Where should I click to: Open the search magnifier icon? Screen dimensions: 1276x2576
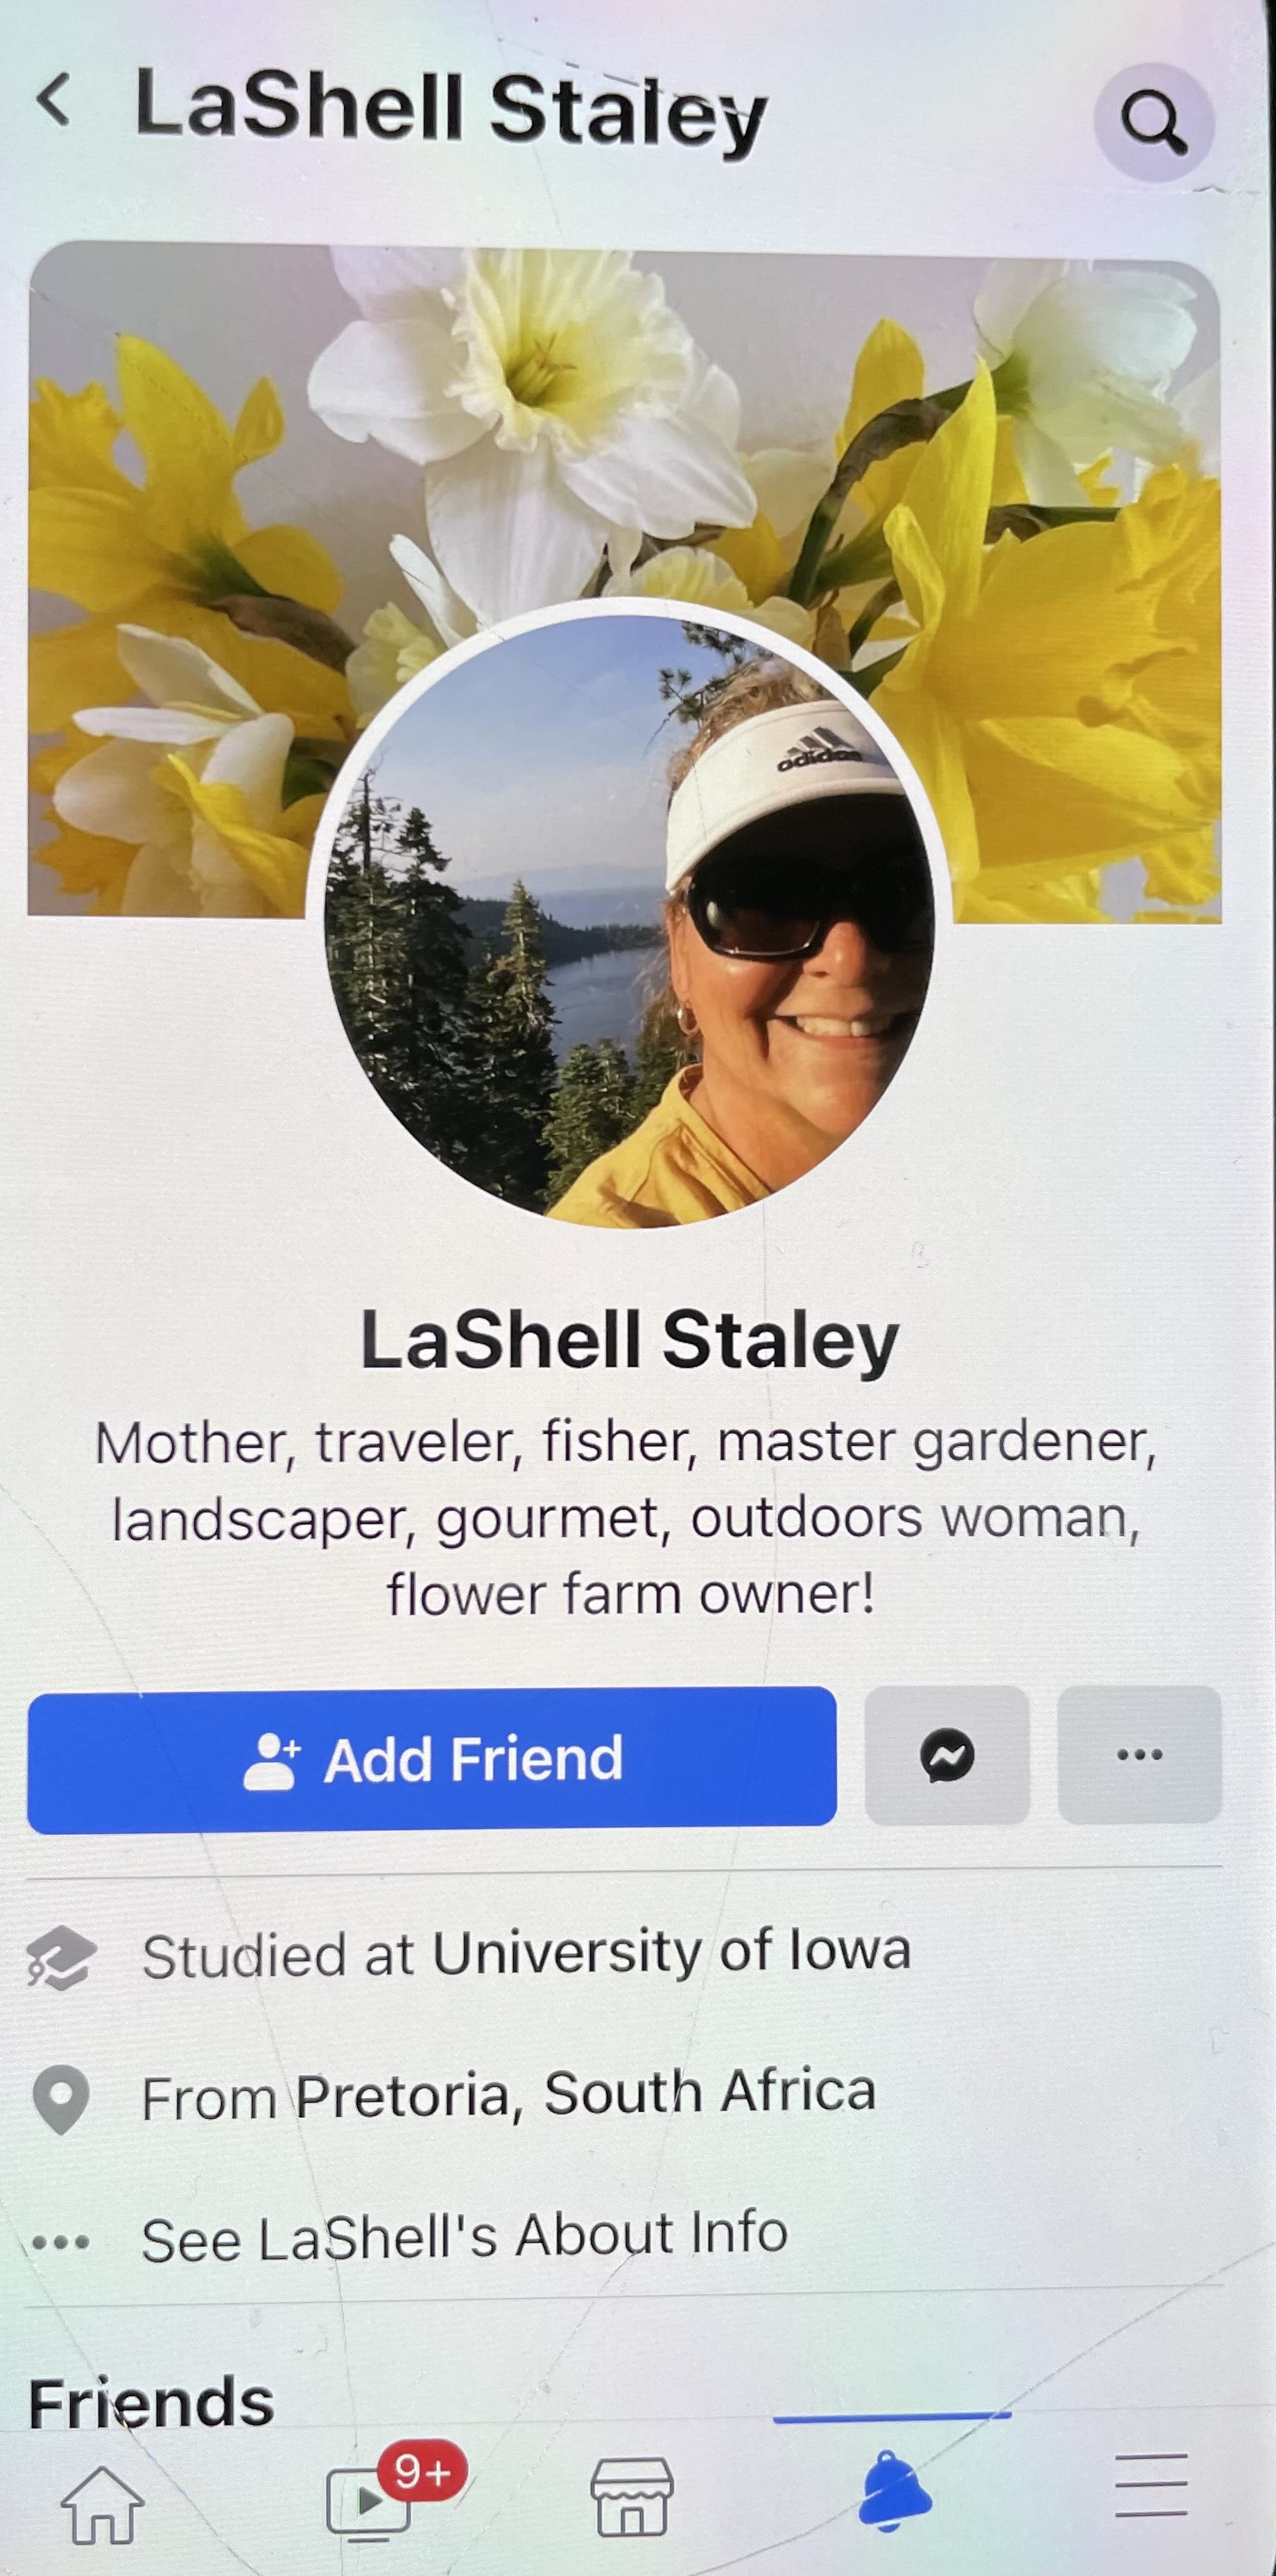pyautogui.click(x=1154, y=121)
